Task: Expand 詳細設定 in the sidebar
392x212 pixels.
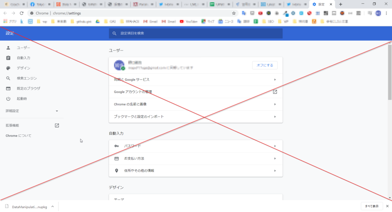Action: click(x=32, y=111)
